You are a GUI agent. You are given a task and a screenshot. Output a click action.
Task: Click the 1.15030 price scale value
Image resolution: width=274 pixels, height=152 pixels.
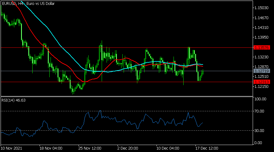click(262, 8)
